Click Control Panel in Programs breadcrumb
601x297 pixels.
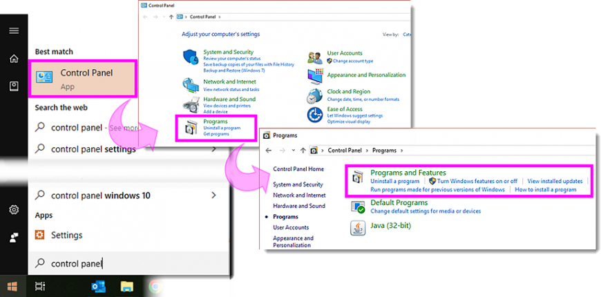tap(345, 151)
